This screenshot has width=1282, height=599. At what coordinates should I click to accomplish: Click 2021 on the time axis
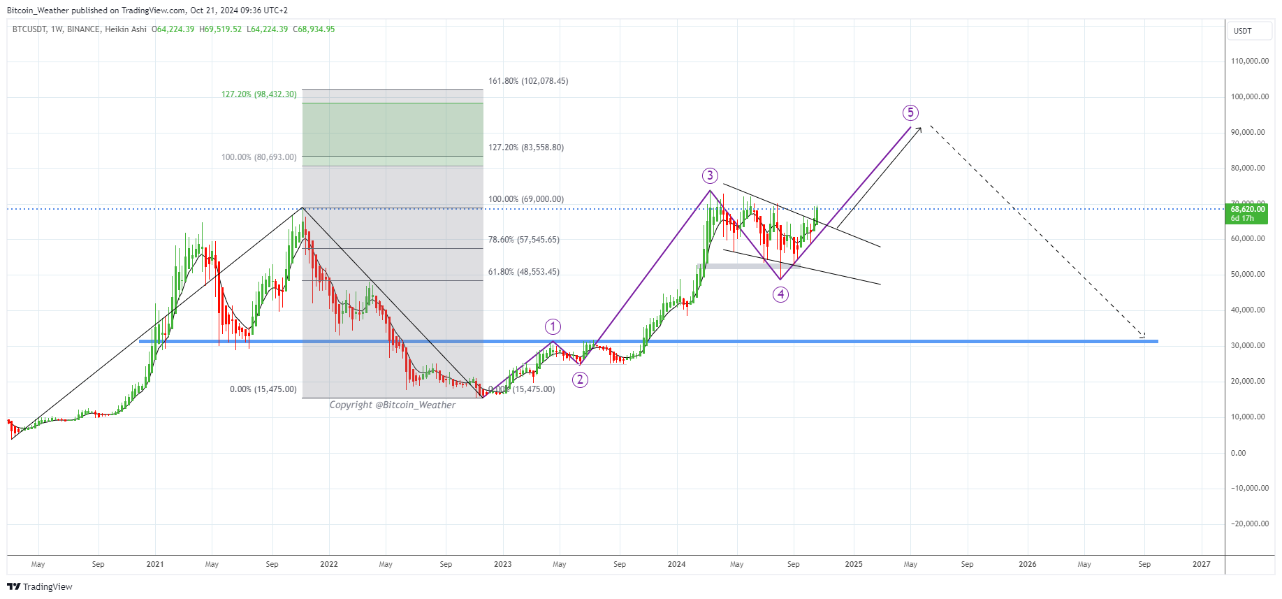point(155,564)
